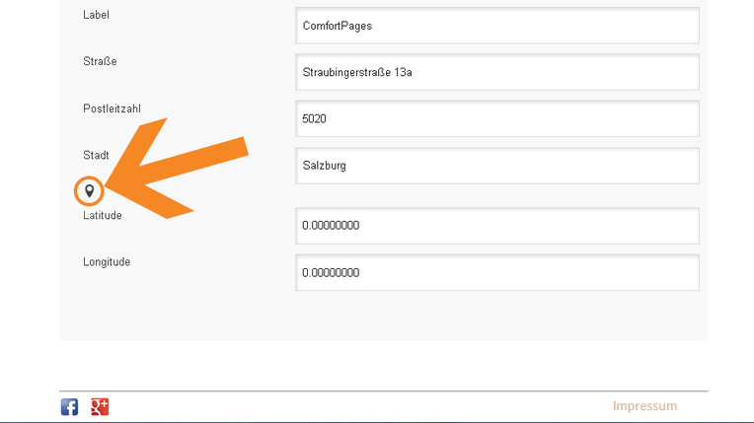Select the 'Postleitzahl' caption text

point(113,108)
